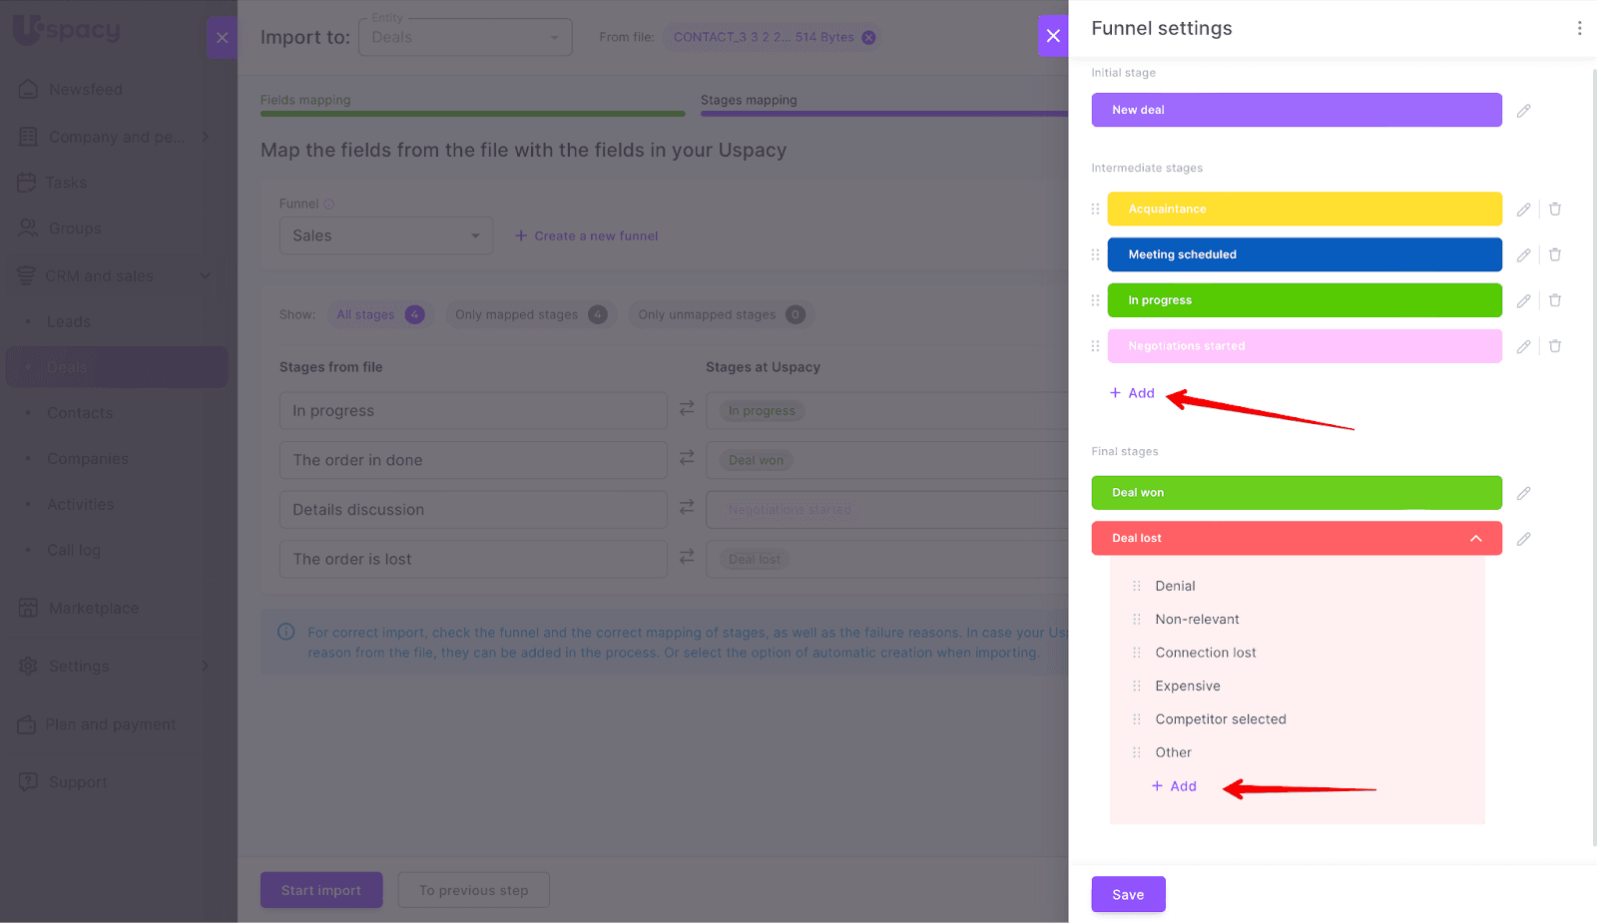Add a new intermediate stage
This screenshot has height=923, width=1597.
(1133, 393)
